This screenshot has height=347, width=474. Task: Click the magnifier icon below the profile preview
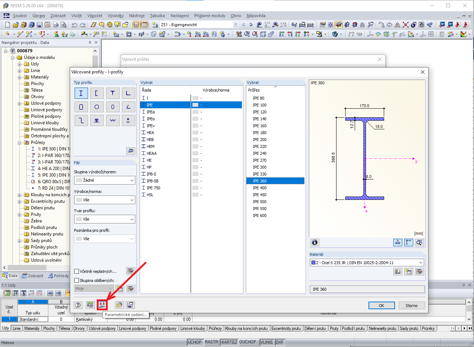click(419, 242)
